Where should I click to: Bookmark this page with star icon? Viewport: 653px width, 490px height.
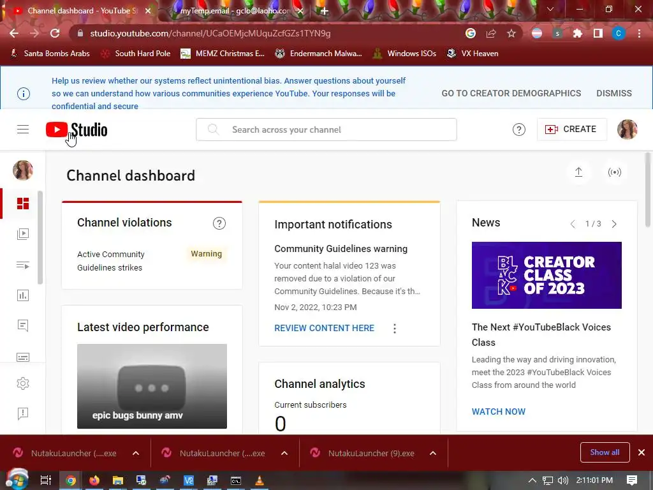(511, 33)
